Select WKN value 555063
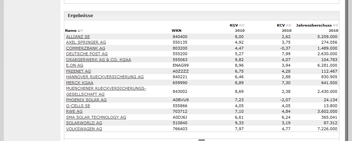352x141 pixels. tap(180, 60)
